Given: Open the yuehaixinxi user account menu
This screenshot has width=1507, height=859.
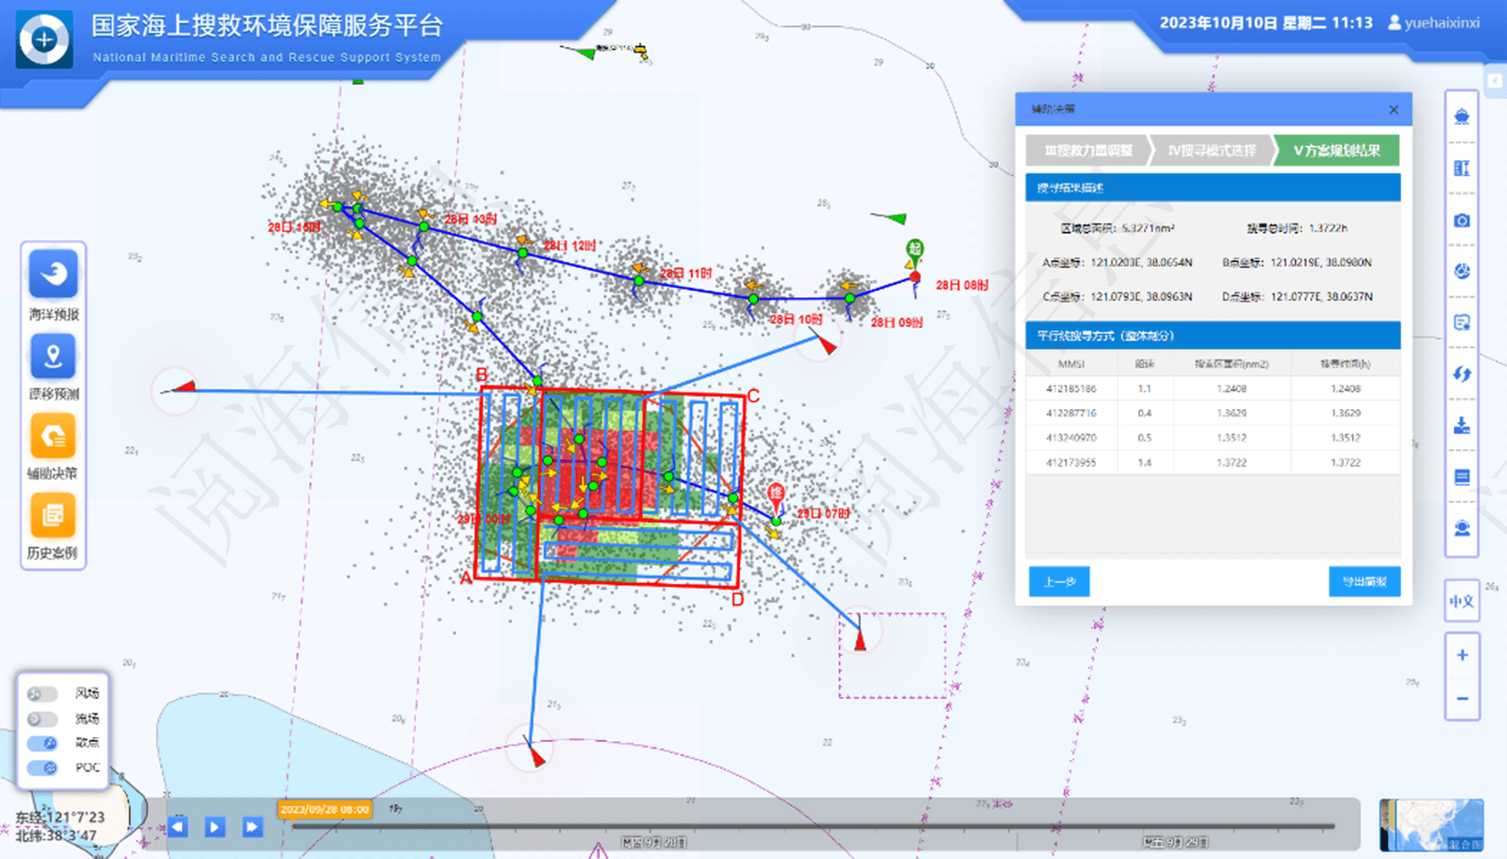Looking at the screenshot, I should (x=1434, y=23).
